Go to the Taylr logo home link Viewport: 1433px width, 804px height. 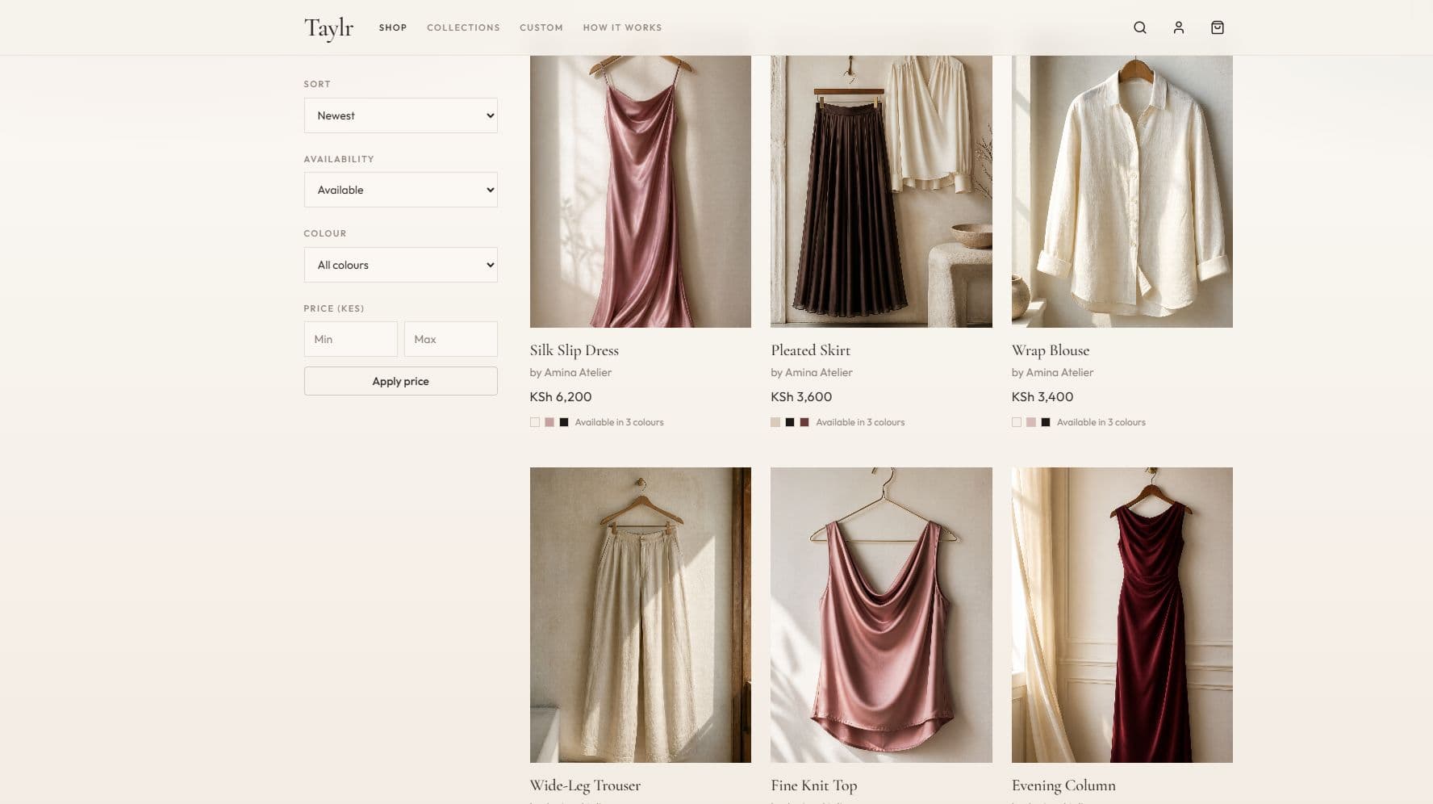pyautogui.click(x=328, y=27)
